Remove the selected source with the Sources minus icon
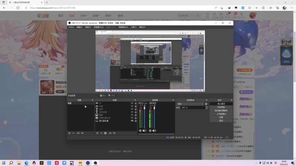The image size is (296, 166). pyautogui.click(x=101, y=133)
